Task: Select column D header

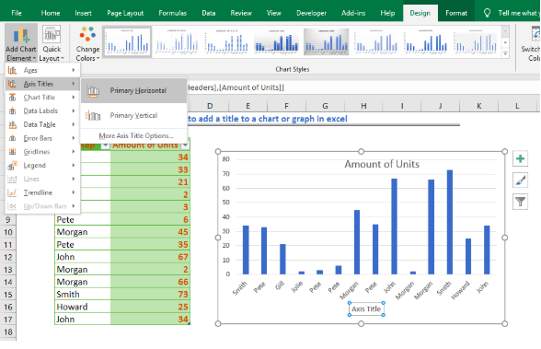Action: (210, 106)
